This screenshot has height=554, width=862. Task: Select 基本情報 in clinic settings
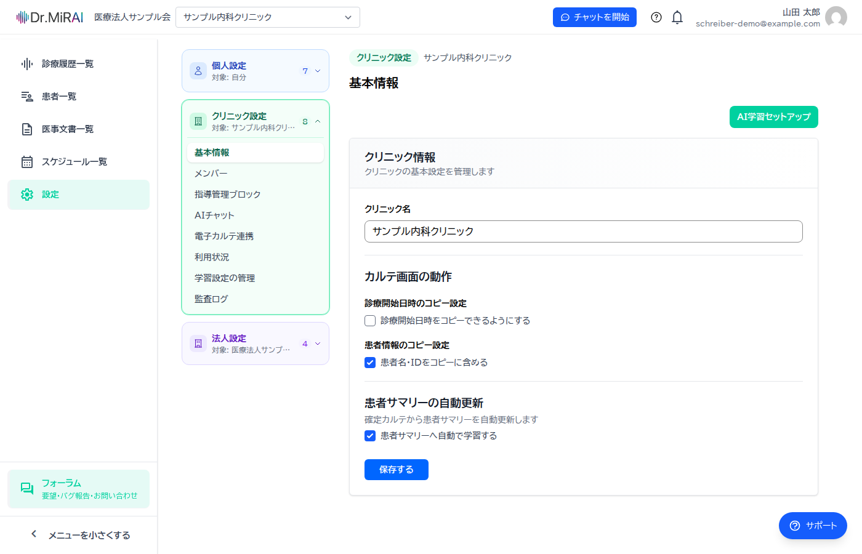point(256,153)
